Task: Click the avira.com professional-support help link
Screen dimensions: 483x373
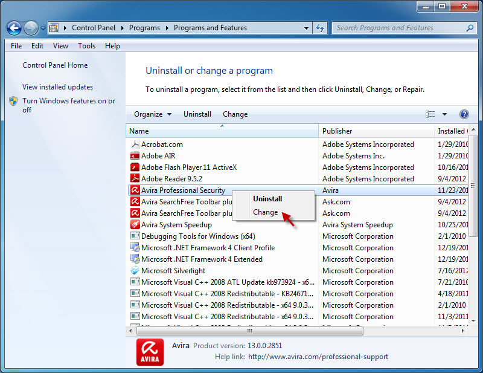Action: click(318, 357)
